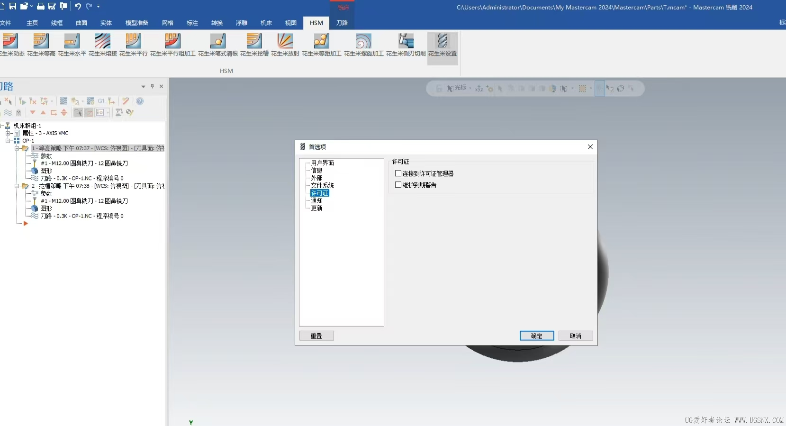Collapse the OP-1 group node
Screen dimensions: 786x426
click(8, 141)
